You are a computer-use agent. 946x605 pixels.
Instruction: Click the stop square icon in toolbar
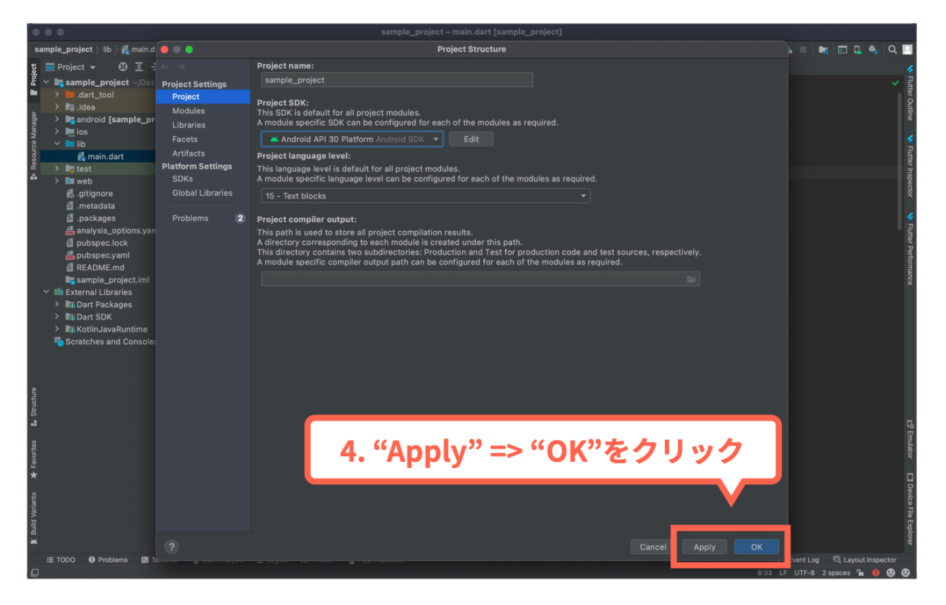click(x=803, y=49)
